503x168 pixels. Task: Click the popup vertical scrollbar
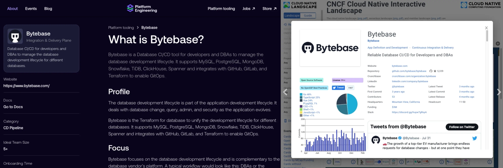click(x=487, y=36)
